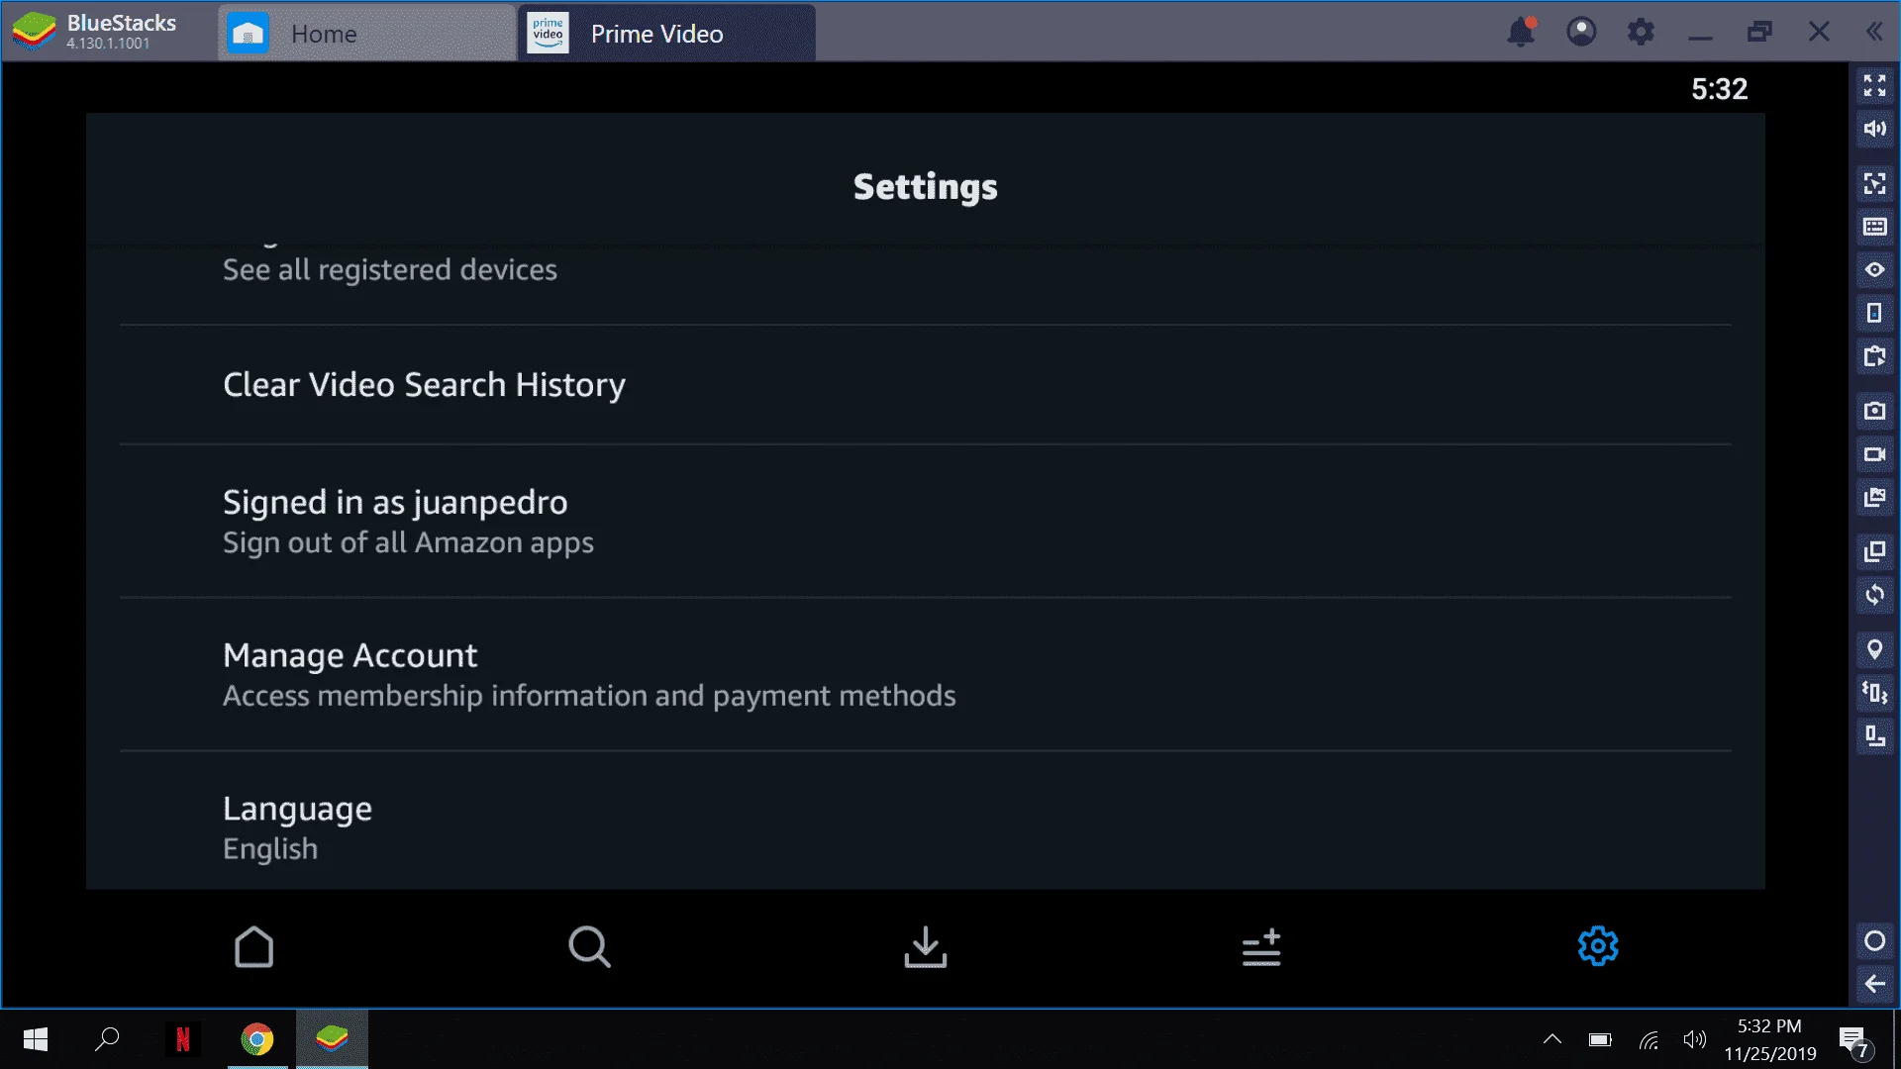Image resolution: width=1901 pixels, height=1069 pixels.
Task: Expand hidden system tray icons arrow
Action: click(1551, 1039)
